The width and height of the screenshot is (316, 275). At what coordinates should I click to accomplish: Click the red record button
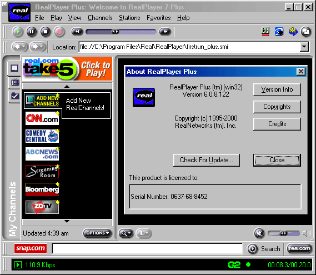[x=59, y=32]
